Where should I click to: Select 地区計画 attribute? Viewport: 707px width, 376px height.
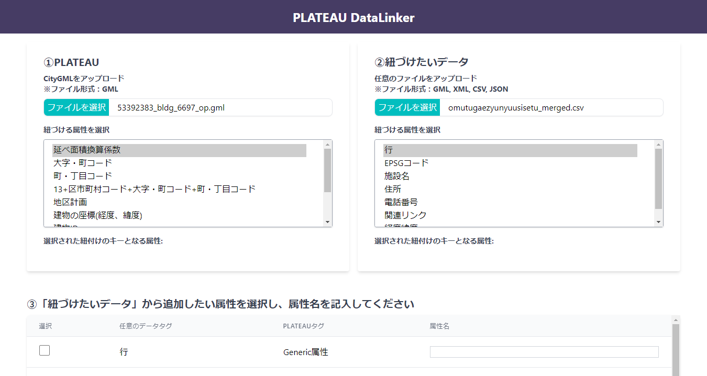(179, 202)
